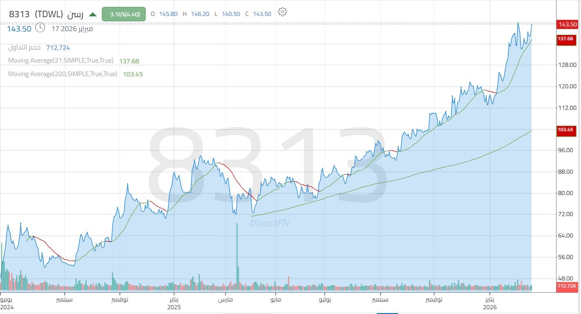Open chart settings gear icon

282,12
